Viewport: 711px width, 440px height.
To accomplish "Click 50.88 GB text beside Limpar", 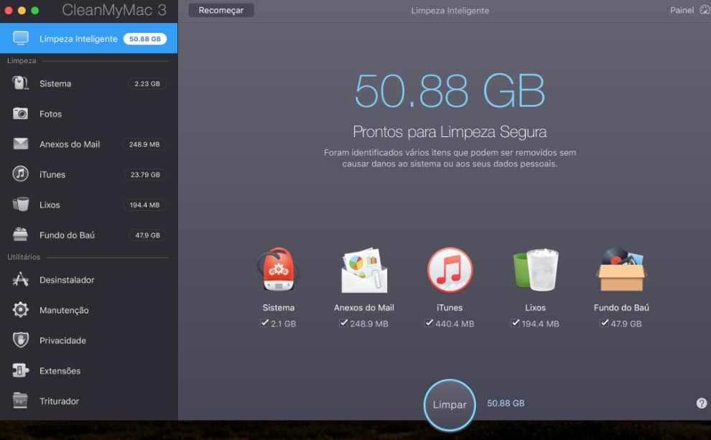I will (x=506, y=403).
